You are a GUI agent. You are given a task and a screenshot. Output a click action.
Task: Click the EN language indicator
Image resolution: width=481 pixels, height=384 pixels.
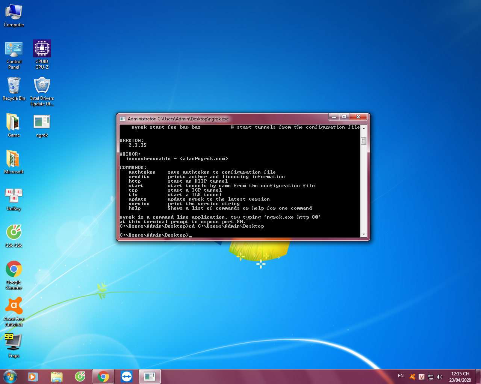tap(401, 376)
